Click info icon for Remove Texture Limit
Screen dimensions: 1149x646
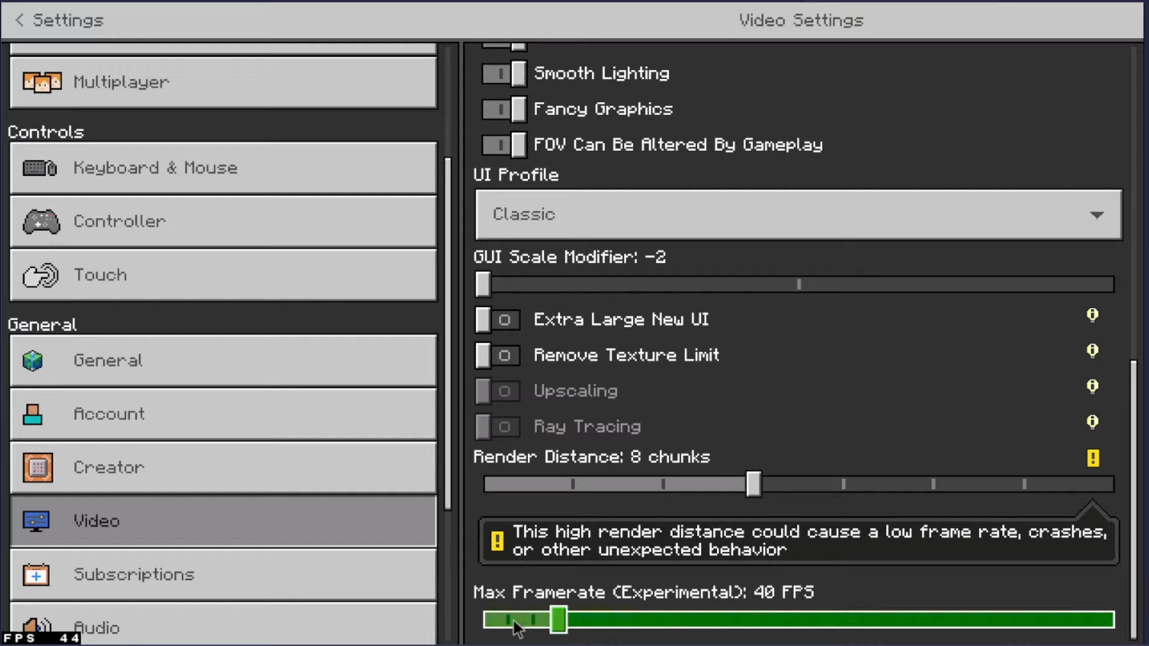click(x=1093, y=351)
